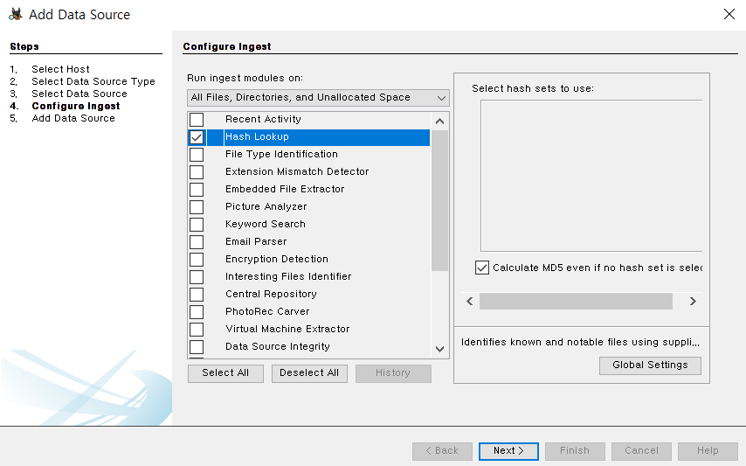The width and height of the screenshot is (746, 466).
Task: Open the Run ingest modules on dropdown
Action: coord(318,98)
